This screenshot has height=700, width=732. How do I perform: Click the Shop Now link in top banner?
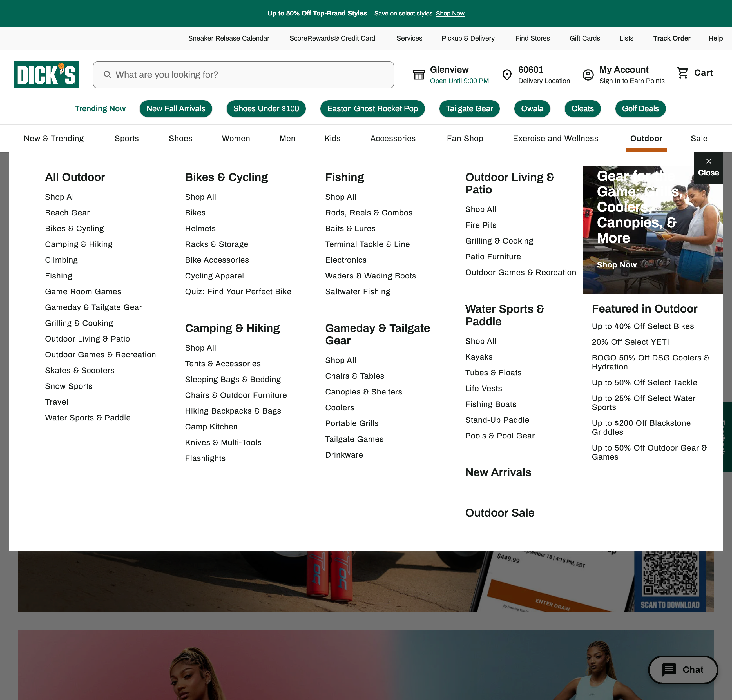[x=450, y=14]
